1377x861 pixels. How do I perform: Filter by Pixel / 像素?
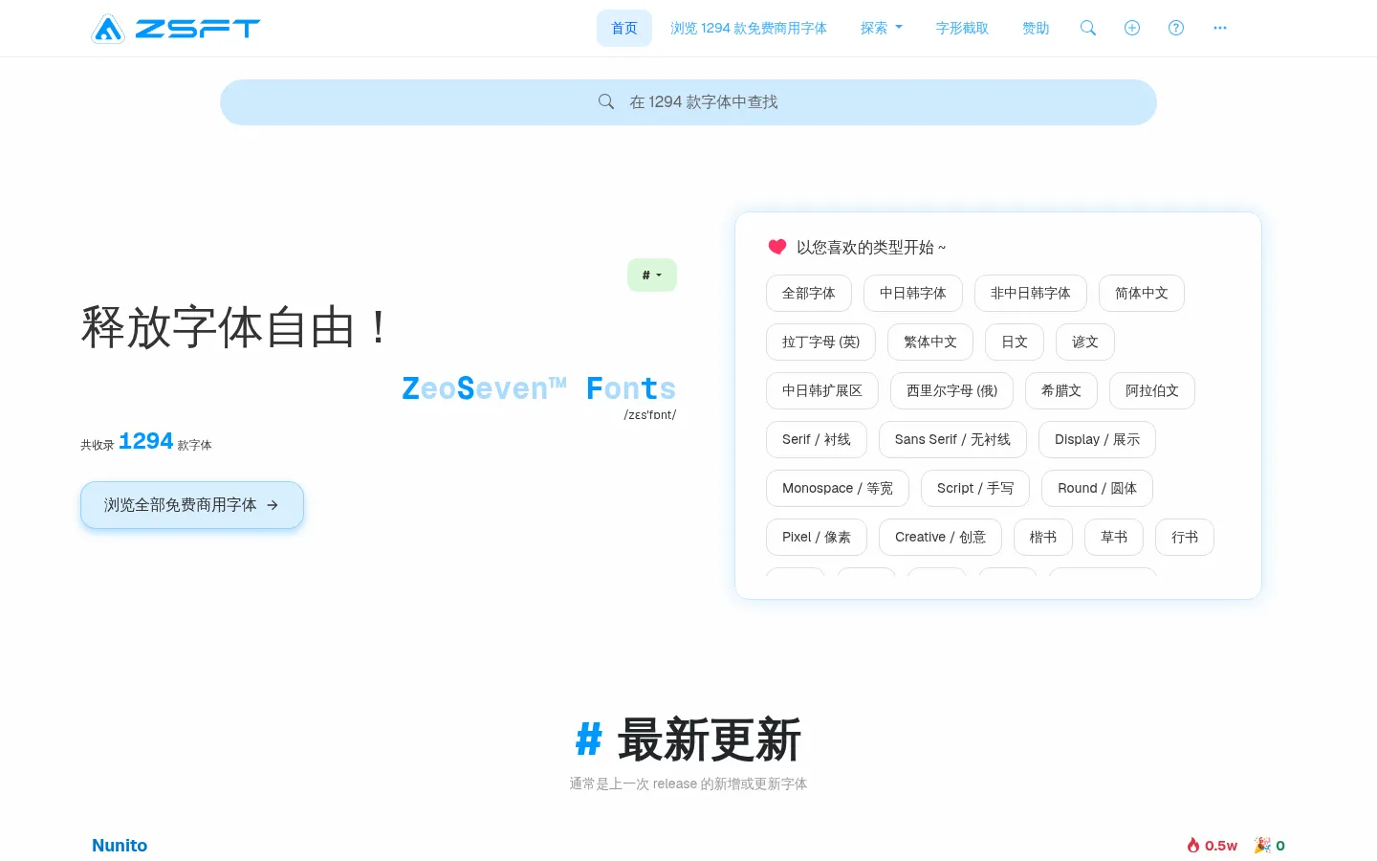tap(817, 537)
